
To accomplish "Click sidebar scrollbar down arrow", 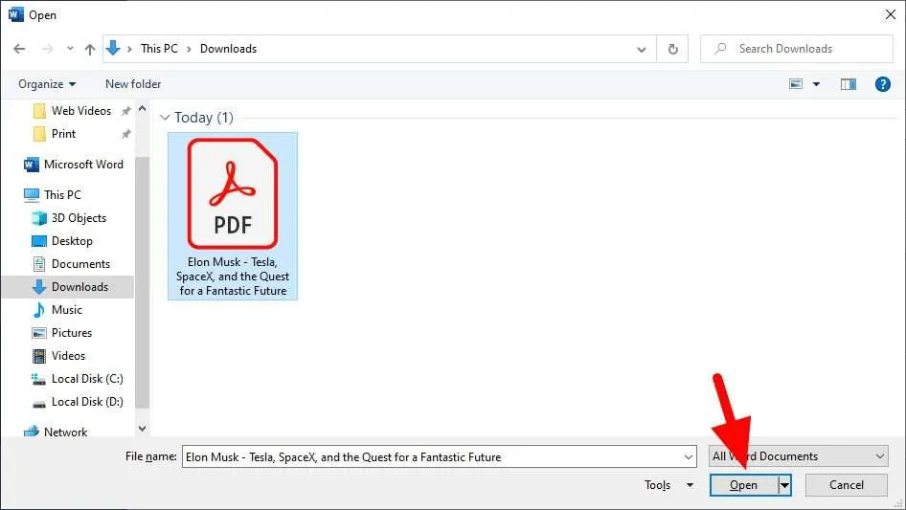I will (142, 429).
